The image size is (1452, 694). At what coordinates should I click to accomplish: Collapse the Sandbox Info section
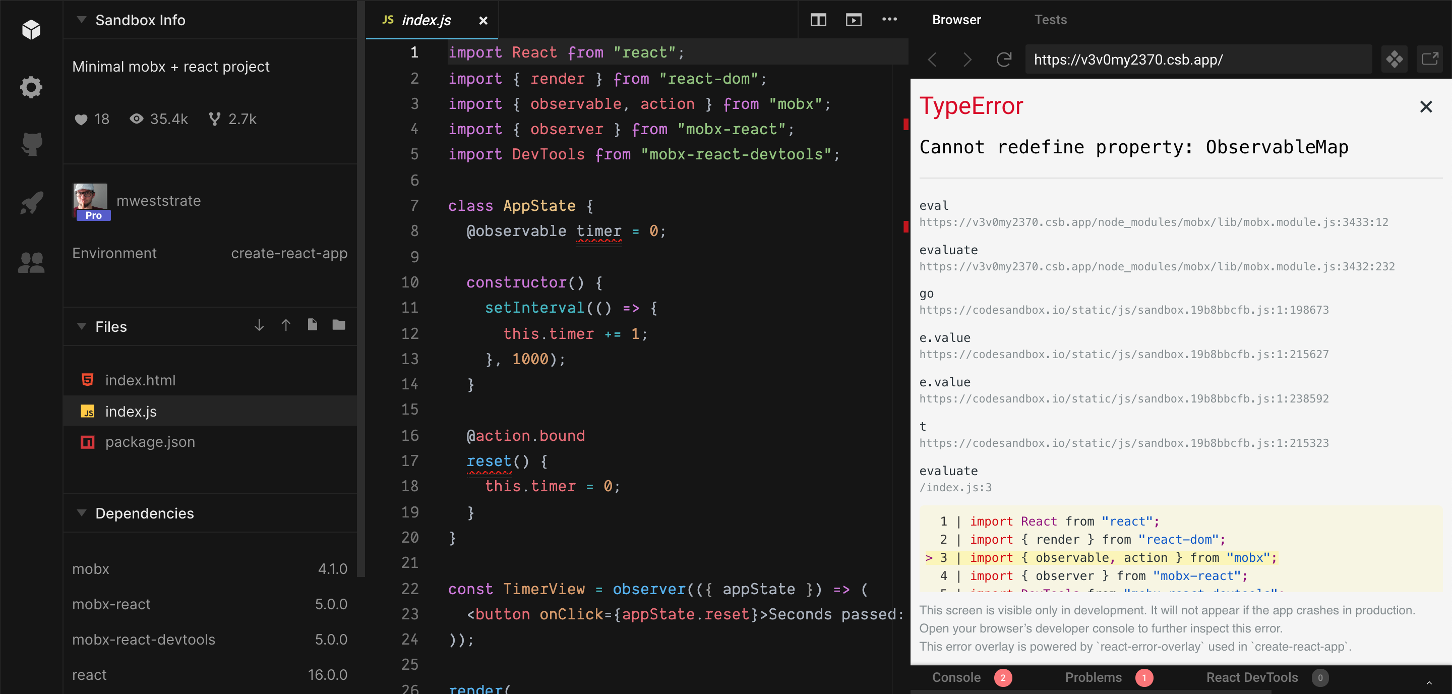(81, 20)
